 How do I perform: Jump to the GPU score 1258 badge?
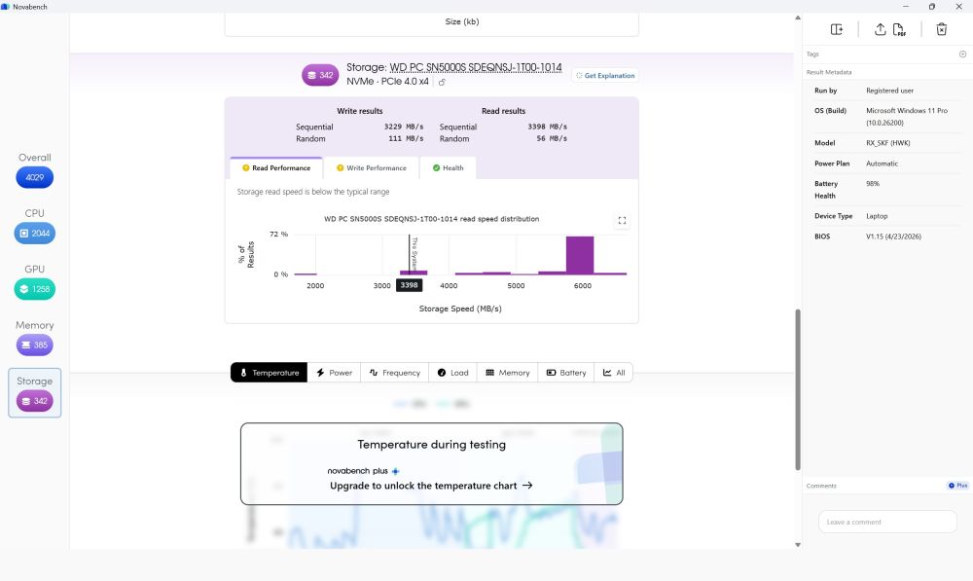35,289
